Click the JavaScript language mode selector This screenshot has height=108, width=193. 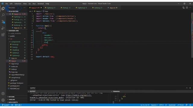click(172, 105)
